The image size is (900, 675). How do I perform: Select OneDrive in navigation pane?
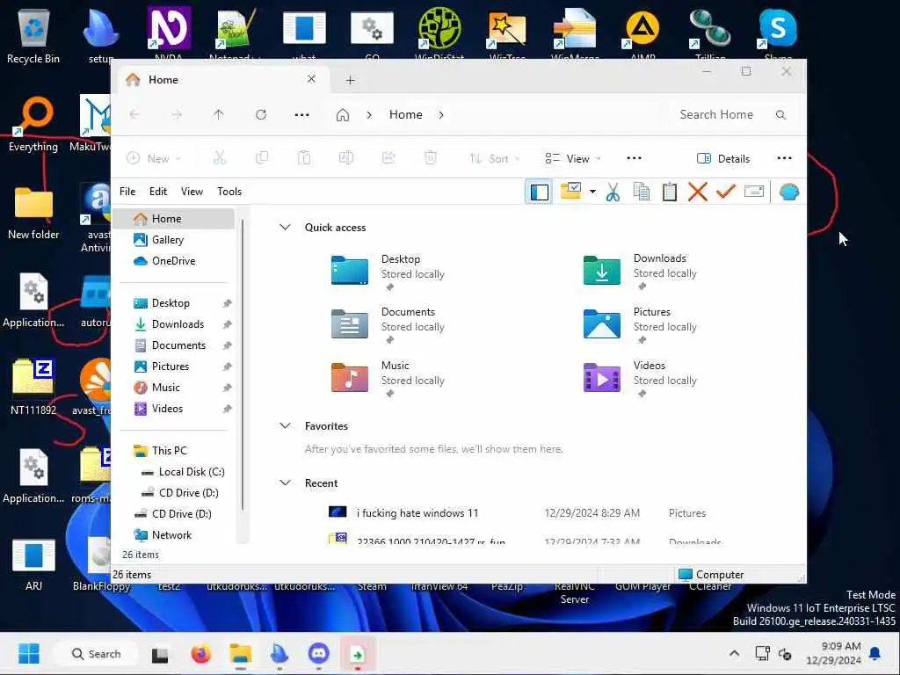coord(173,261)
